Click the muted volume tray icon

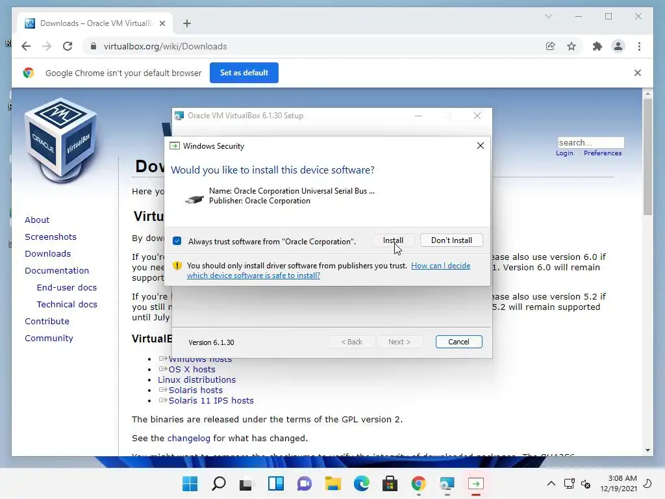586,483
